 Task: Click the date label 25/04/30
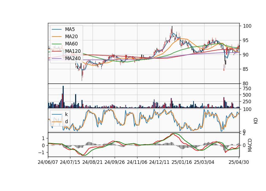(x=239, y=162)
